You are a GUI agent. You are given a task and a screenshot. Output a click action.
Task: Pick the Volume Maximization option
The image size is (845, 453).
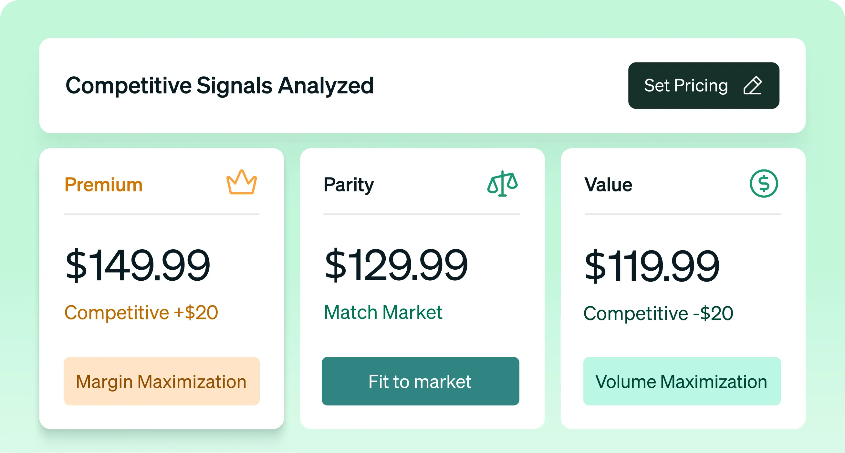(682, 381)
